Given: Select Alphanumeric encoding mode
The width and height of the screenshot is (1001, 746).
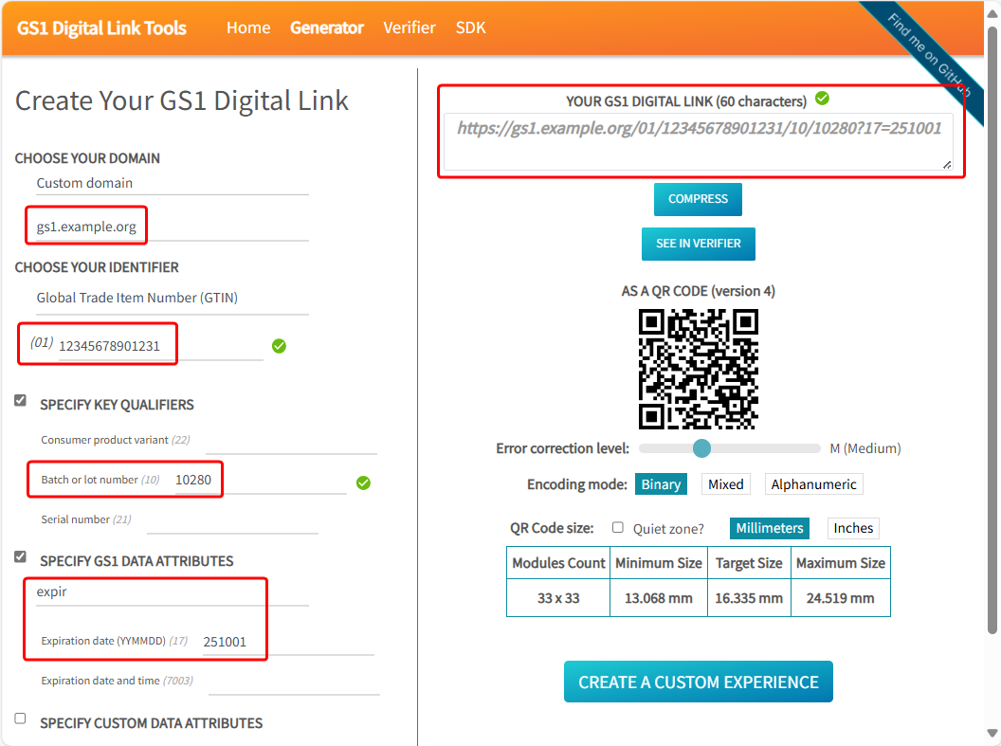Looking at the screenshot, I should (x=813, y=484).
